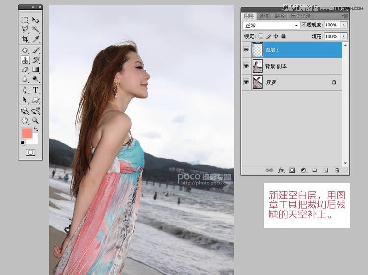This screenshot has height=275, width=368.
Task: Select the Clone Stamp tool
Action: (25, 60)
